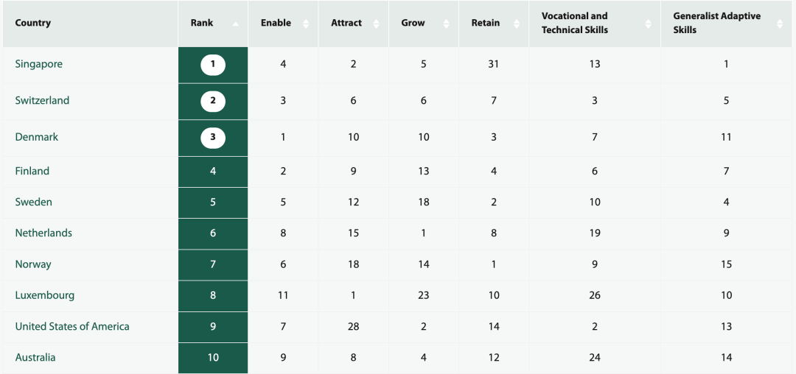Image resolution: width=796 pixels, height=374 pixels.
Task: Open the Finland country link
Action: click(32, 171)
